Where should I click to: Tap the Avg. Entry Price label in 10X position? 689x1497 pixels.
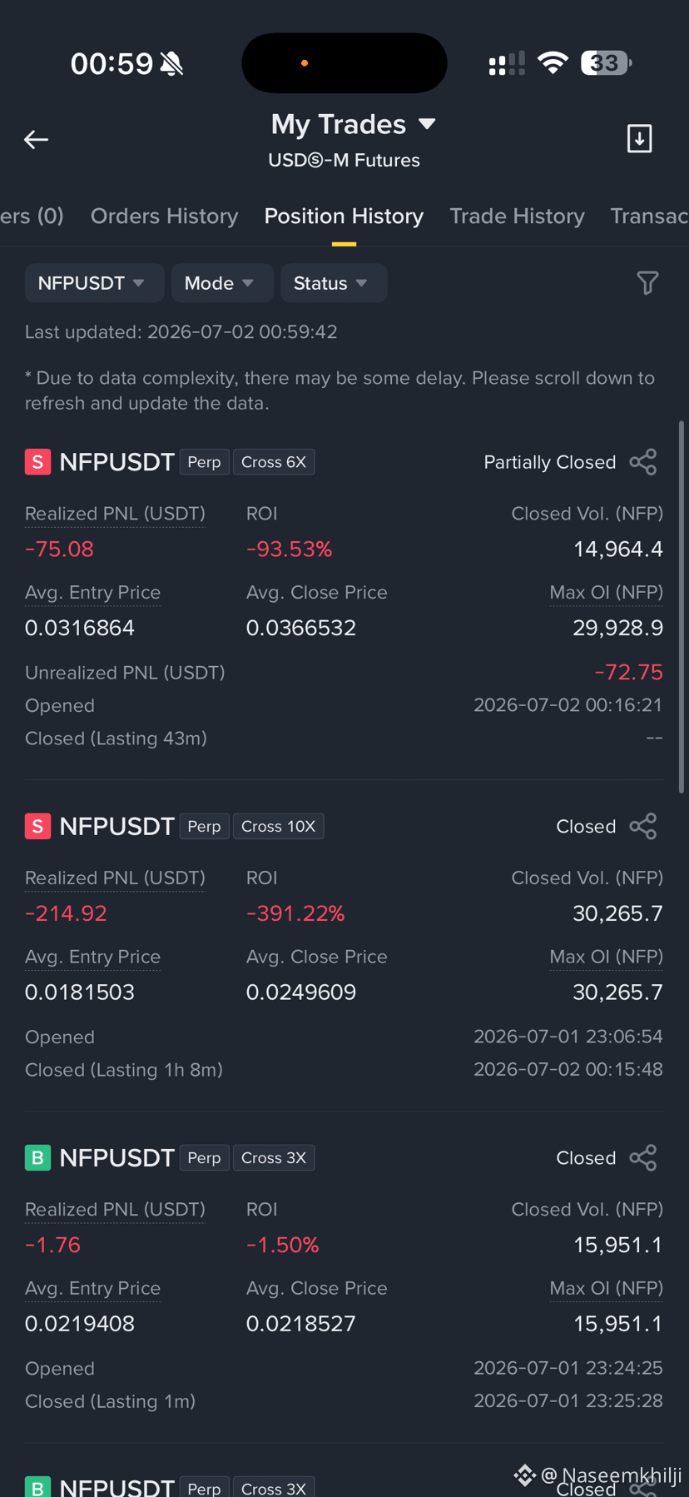coord(92,957)
